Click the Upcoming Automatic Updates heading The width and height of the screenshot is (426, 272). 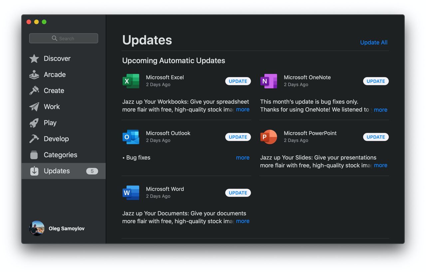click(173, 61)
